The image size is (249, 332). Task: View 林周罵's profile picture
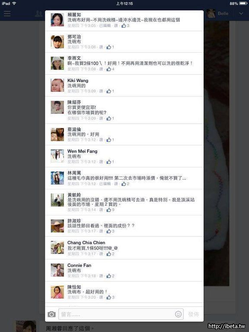[x=57, y=178]
